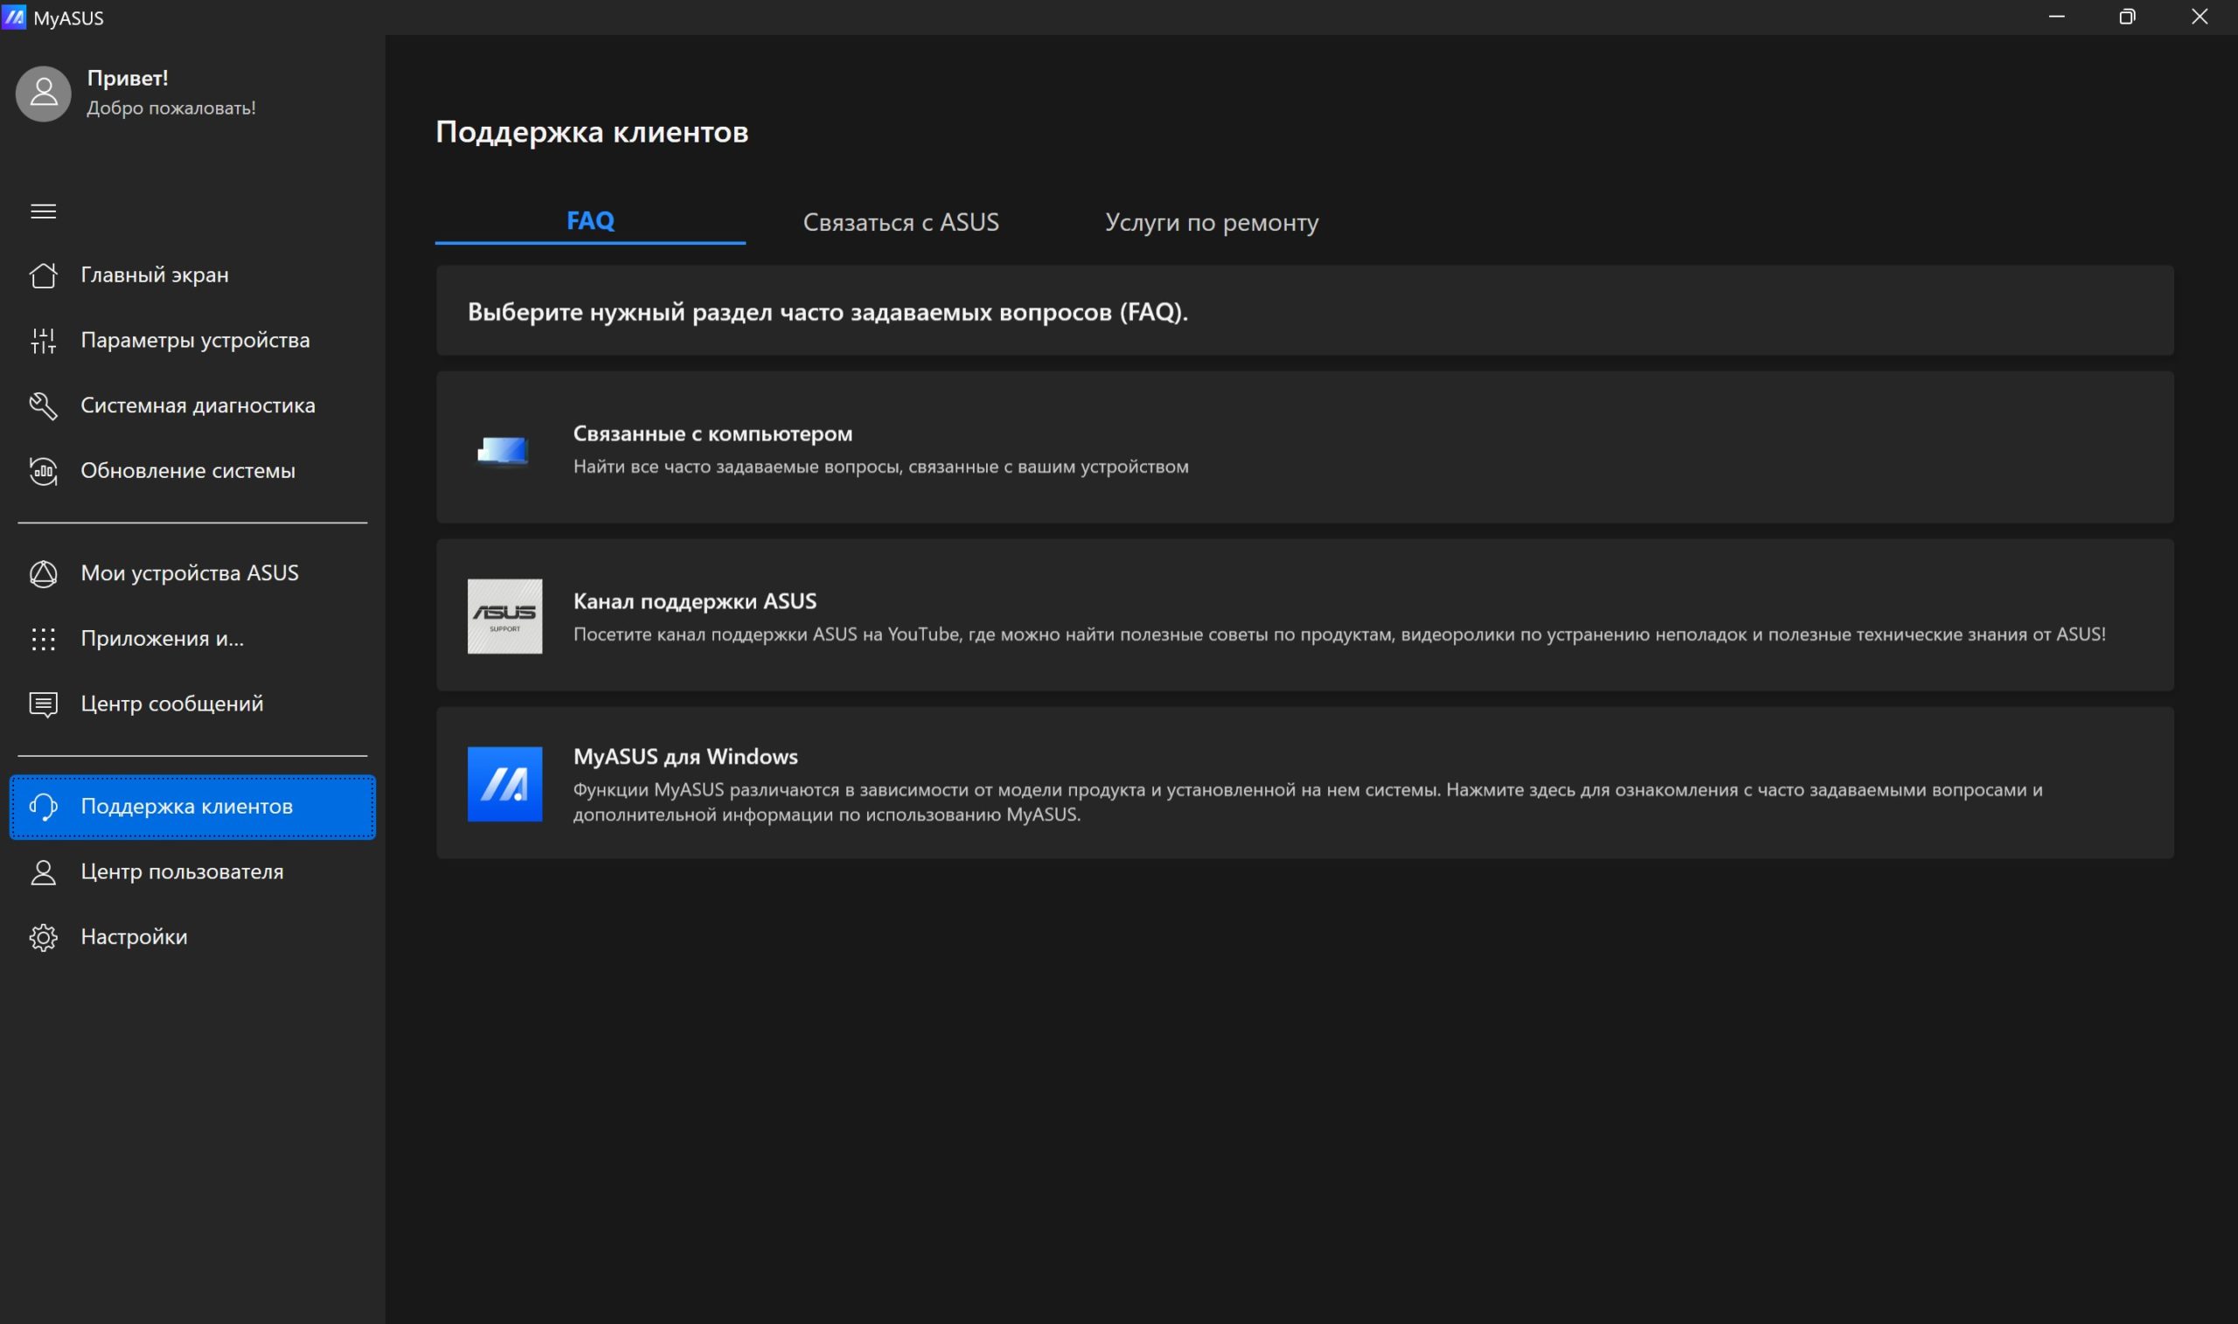
Task: Click the sliders icon for Параметры устройства
Action: coord(43,340)
